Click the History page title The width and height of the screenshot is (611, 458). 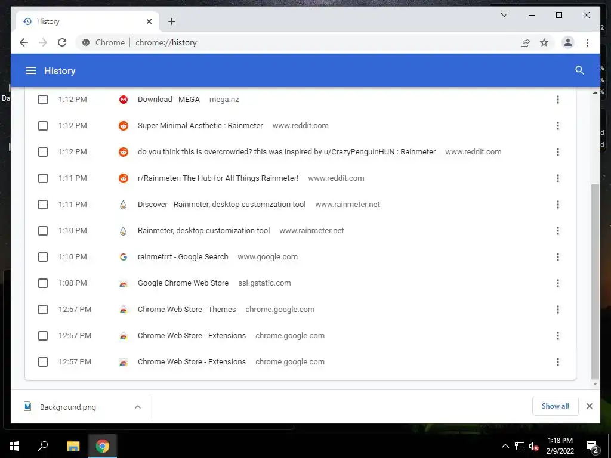(60, 70)
